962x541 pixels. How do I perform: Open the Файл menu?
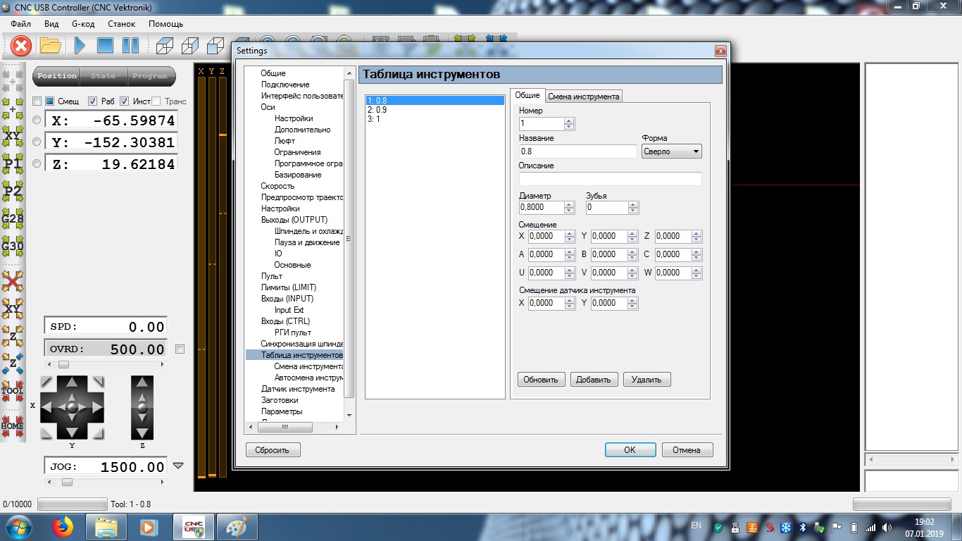click(x=21, y=24)
